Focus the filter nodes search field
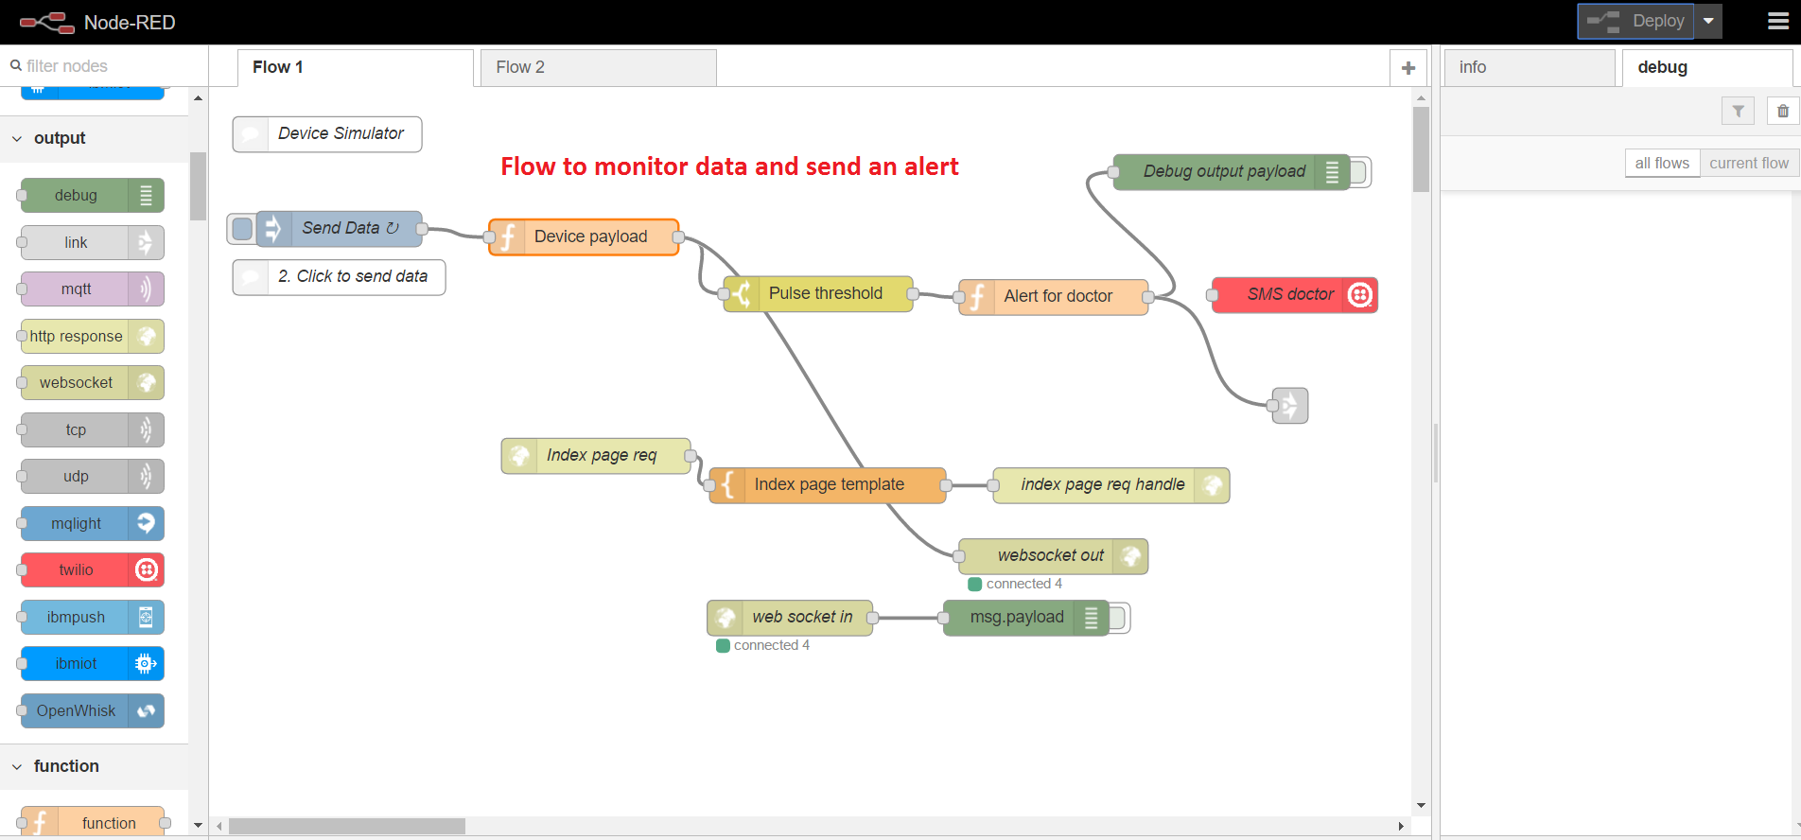The width and height of the screenshot is (1801, 840). point(104,65)
